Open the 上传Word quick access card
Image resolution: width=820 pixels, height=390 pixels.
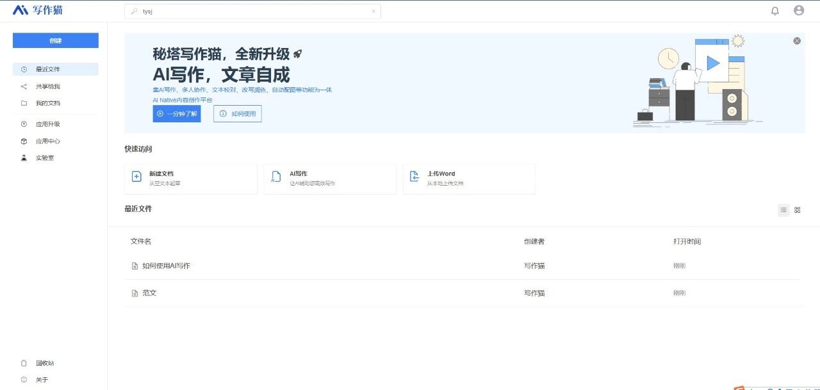pyautogui.click(x=469, y=179)
